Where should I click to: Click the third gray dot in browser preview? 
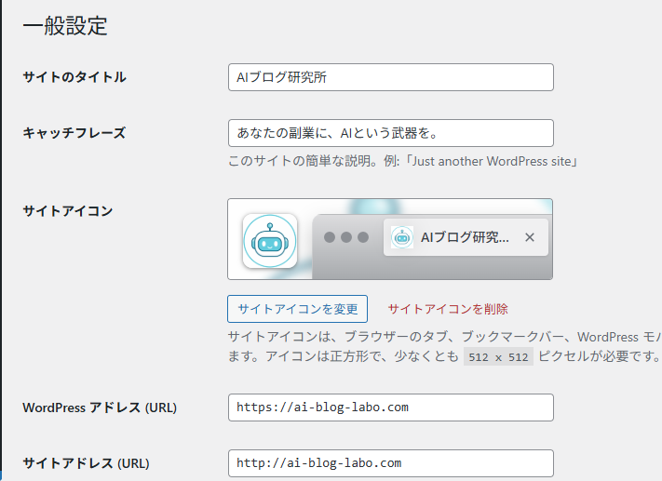click(x=364, y=237)
